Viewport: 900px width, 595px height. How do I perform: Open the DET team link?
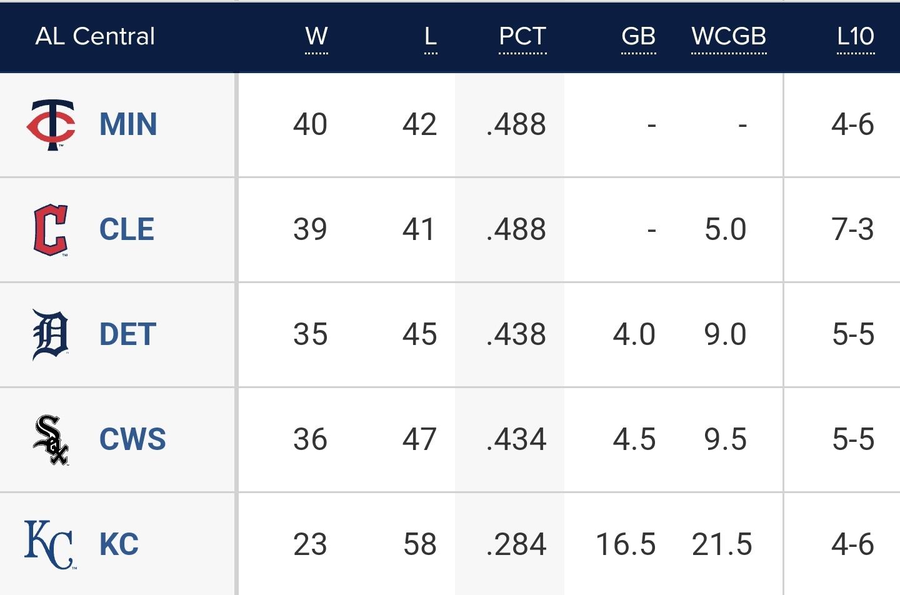coord(127,334)
